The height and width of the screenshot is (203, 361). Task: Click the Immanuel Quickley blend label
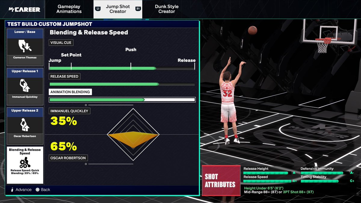click(x=69, y=111)
